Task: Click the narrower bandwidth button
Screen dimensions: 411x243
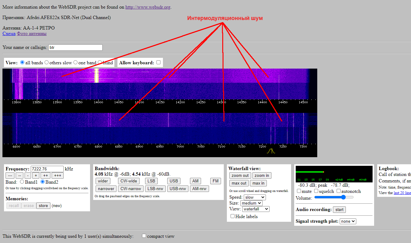Action: (x=106, y=189)
